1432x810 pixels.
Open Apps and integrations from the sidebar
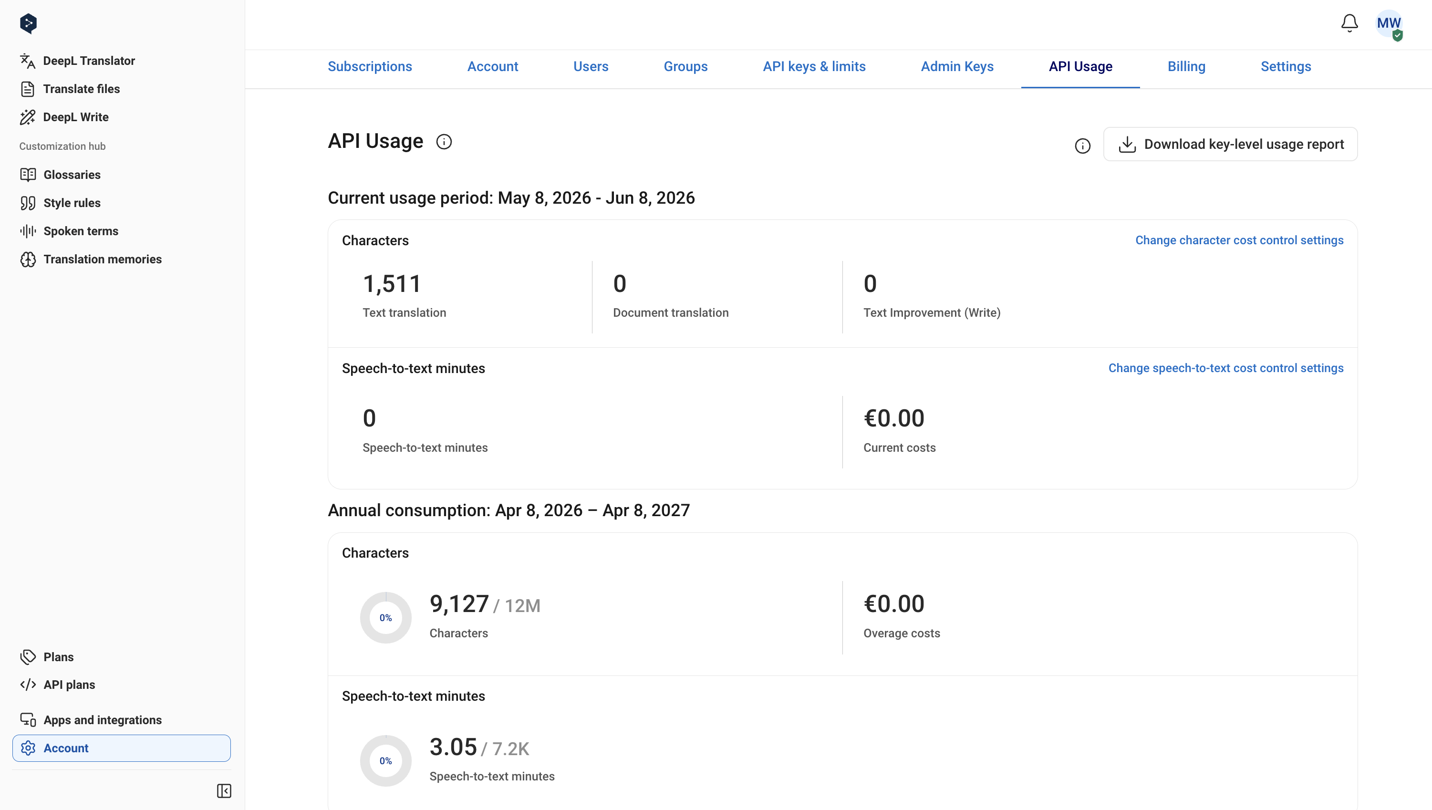click(x=103, y=720)
